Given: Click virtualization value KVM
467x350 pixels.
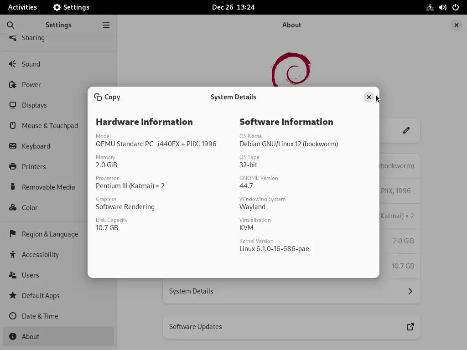Looking at the screenshot, I should pos(246,228).
